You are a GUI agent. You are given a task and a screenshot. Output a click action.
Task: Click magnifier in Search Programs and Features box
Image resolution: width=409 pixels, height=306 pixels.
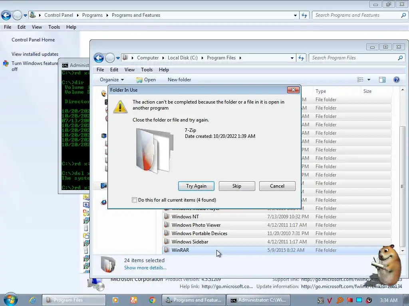coord(403,16)
